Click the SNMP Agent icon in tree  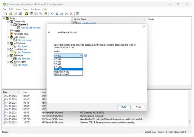[x=11, y=62]
